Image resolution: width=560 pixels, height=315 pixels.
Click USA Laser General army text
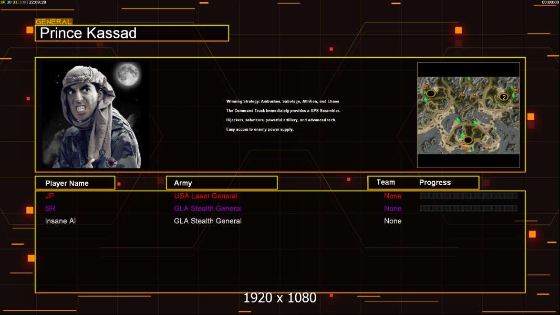[206, 196]
